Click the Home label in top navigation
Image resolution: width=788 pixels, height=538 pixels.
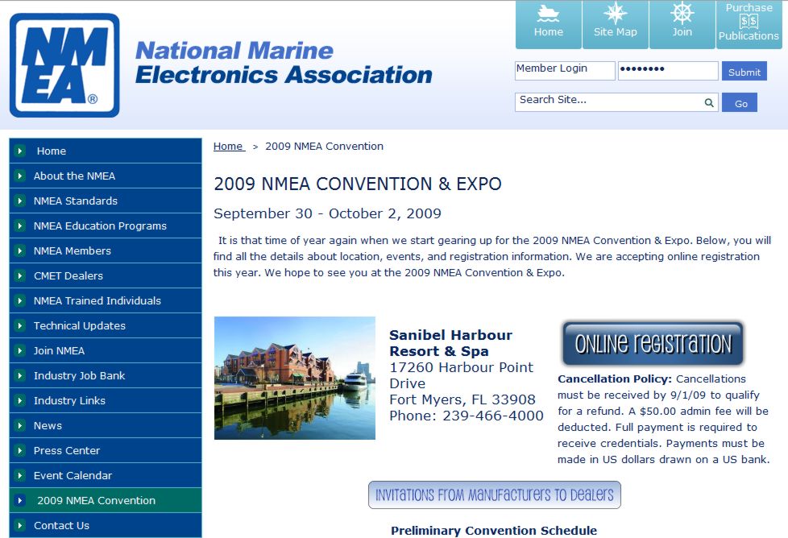point(548,31)
